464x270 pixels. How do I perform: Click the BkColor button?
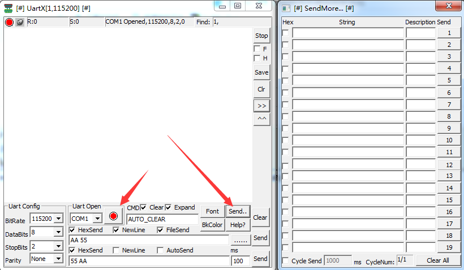coord(212,225)
